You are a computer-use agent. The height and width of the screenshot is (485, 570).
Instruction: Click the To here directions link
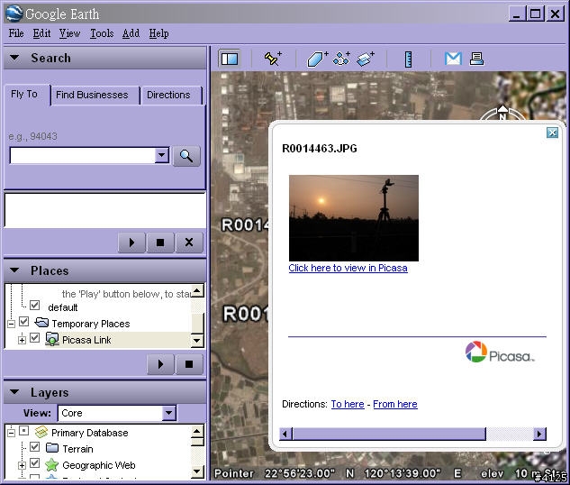tap(348, 404)
